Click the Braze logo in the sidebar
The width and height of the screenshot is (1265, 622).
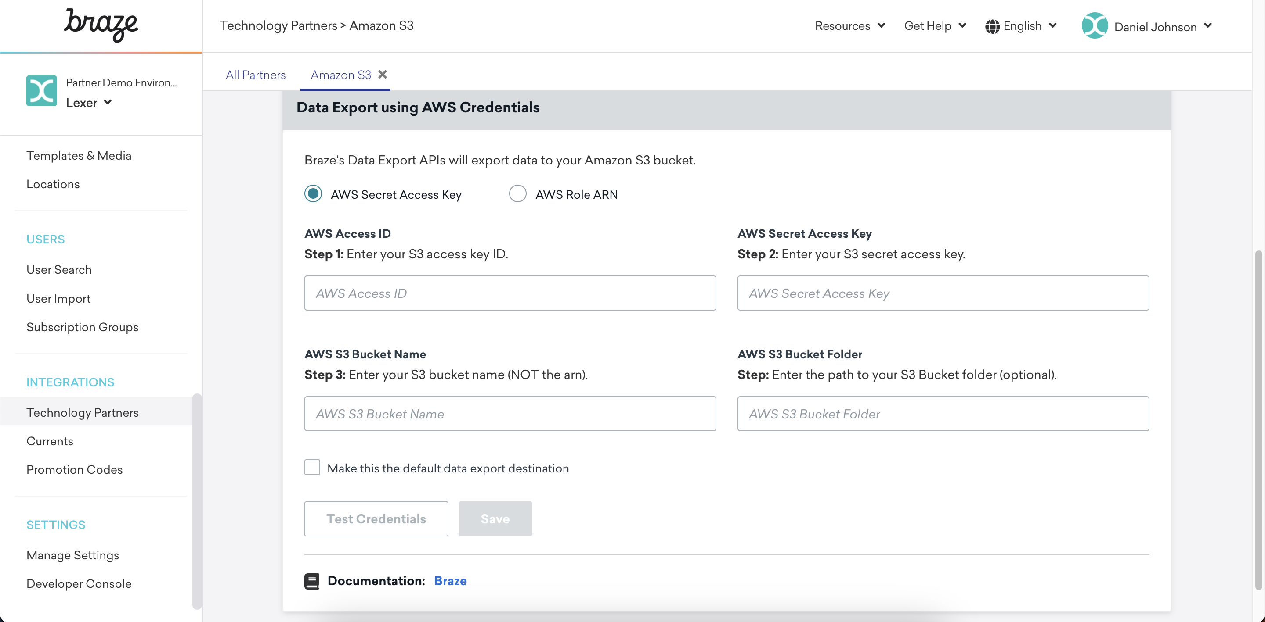coord(101,25)
